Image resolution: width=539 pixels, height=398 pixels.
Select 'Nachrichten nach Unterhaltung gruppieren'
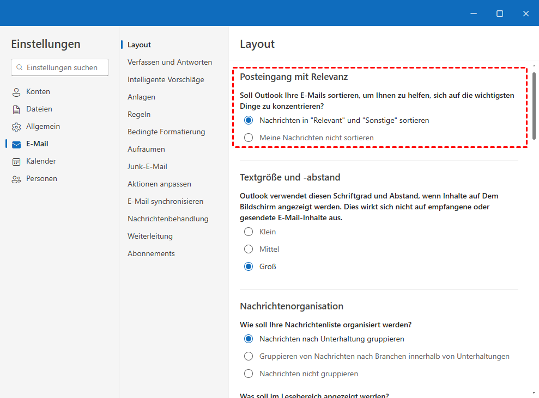tap(249, 339)
